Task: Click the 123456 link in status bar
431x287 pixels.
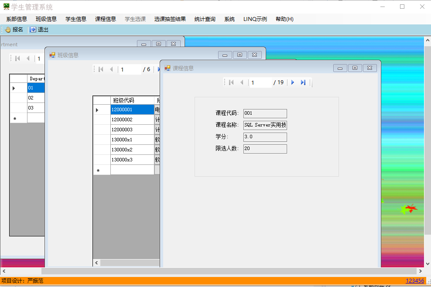Action: pos(415,281)
